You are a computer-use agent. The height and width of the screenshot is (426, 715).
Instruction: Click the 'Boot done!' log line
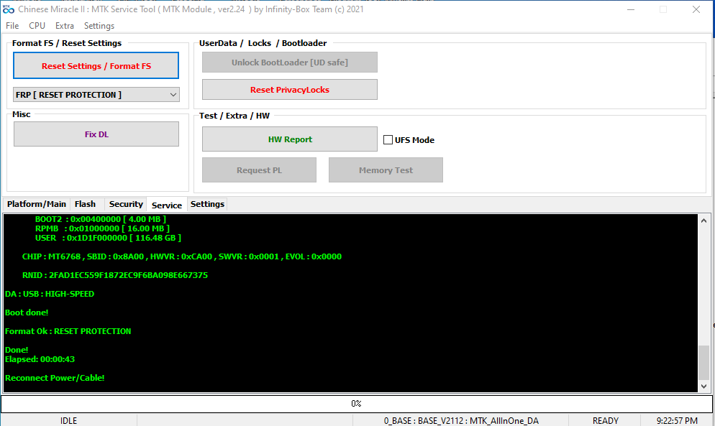[27, 312]
